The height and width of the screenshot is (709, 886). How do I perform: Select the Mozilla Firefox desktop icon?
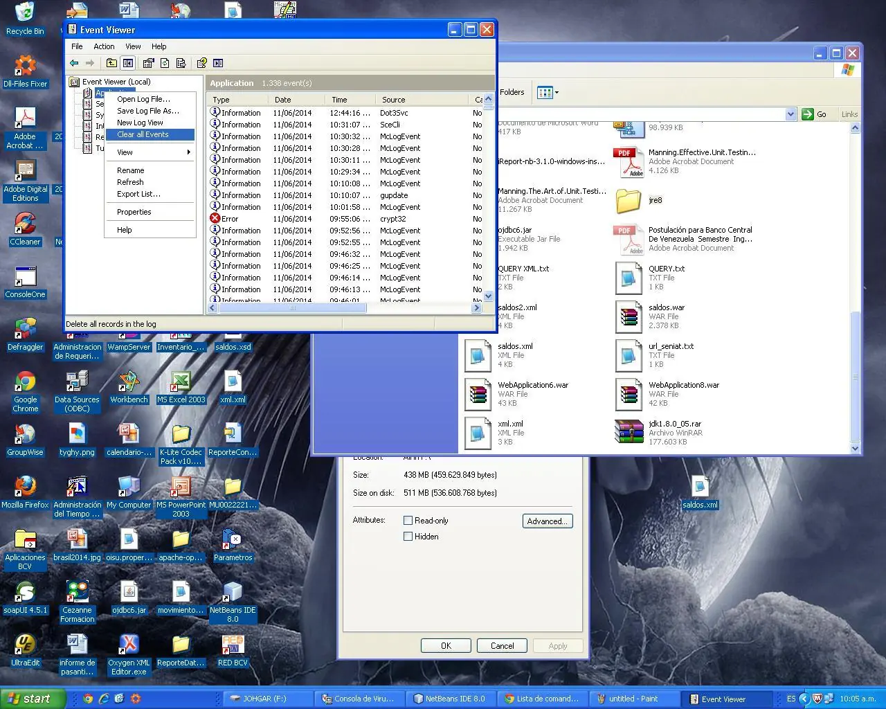[25, 492]
